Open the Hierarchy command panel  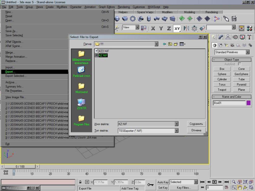point(228,37)
